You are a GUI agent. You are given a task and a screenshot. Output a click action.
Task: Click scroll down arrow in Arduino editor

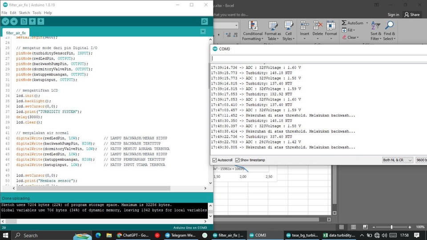(x=210, y=183)
